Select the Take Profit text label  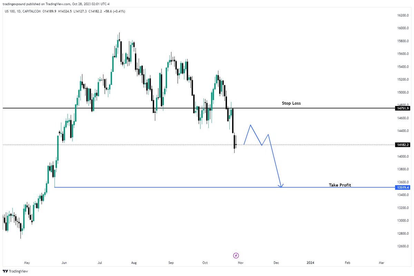click(x=340, y=185)
